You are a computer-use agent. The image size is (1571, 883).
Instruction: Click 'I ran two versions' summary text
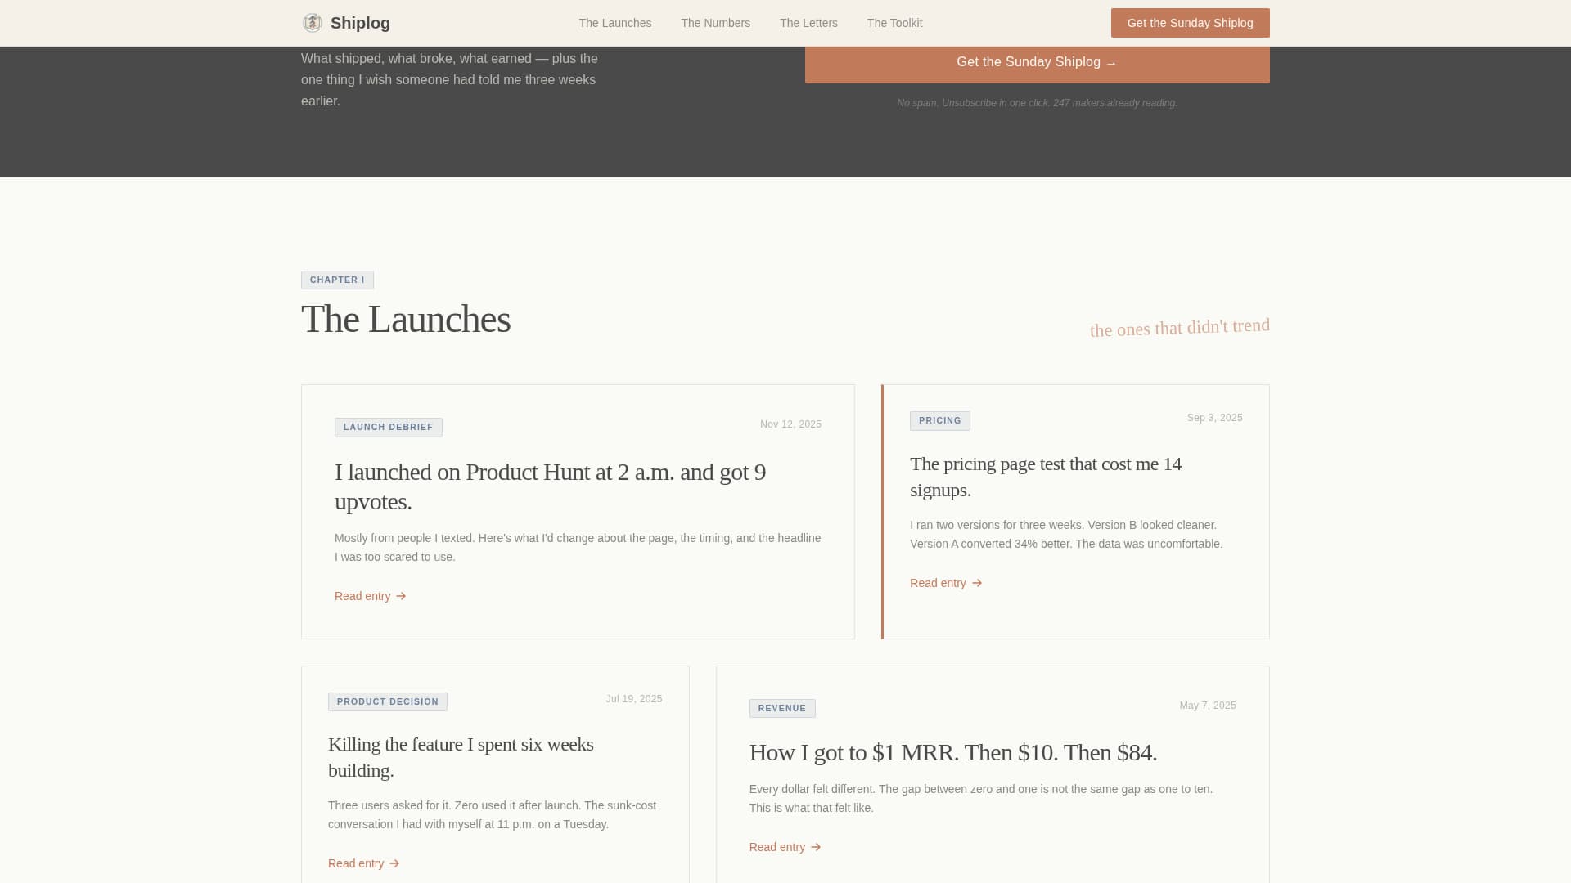point(1066,535)
